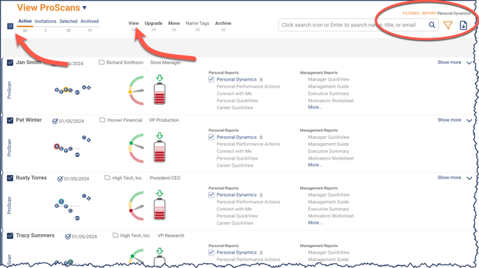The width and height of the screenshot is (479, 268).
Task: Choose the Upgrade action
Action: 153,23
